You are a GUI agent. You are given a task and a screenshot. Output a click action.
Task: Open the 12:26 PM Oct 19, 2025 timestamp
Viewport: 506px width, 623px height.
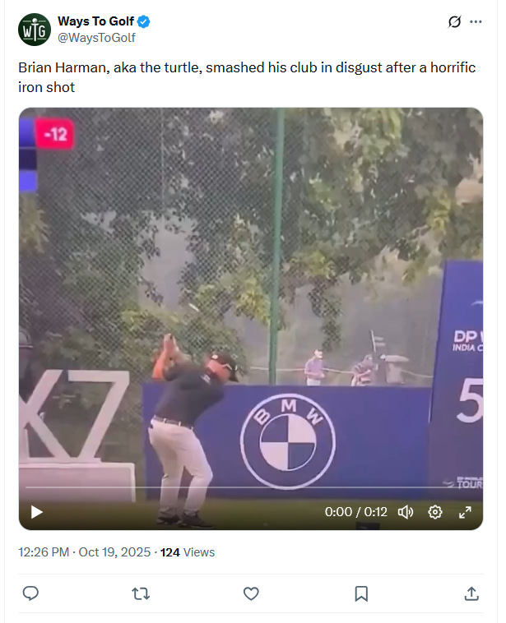(x=84, y=552)
